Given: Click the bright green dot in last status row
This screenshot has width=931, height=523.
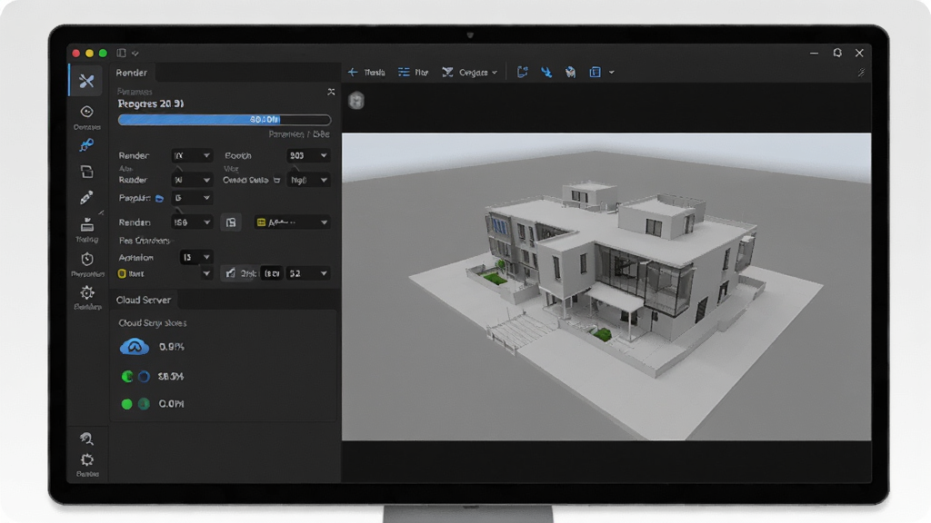Looking at the screenshot, I should tap(126, 404).
